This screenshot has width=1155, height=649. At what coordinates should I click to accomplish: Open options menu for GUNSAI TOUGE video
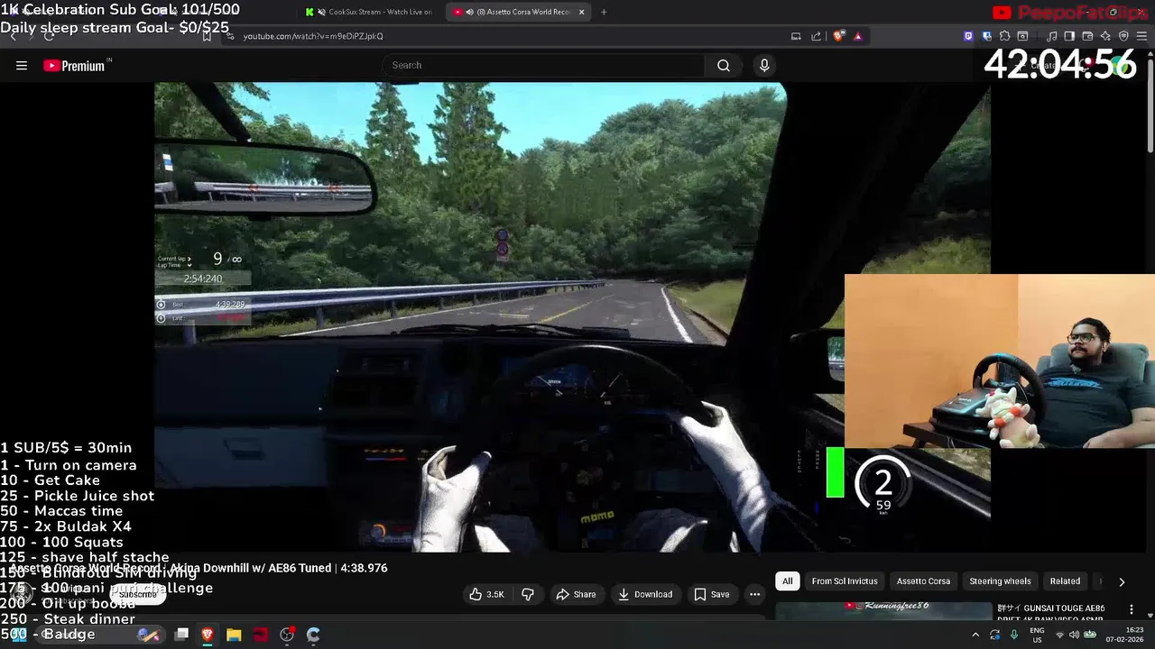1132,609
